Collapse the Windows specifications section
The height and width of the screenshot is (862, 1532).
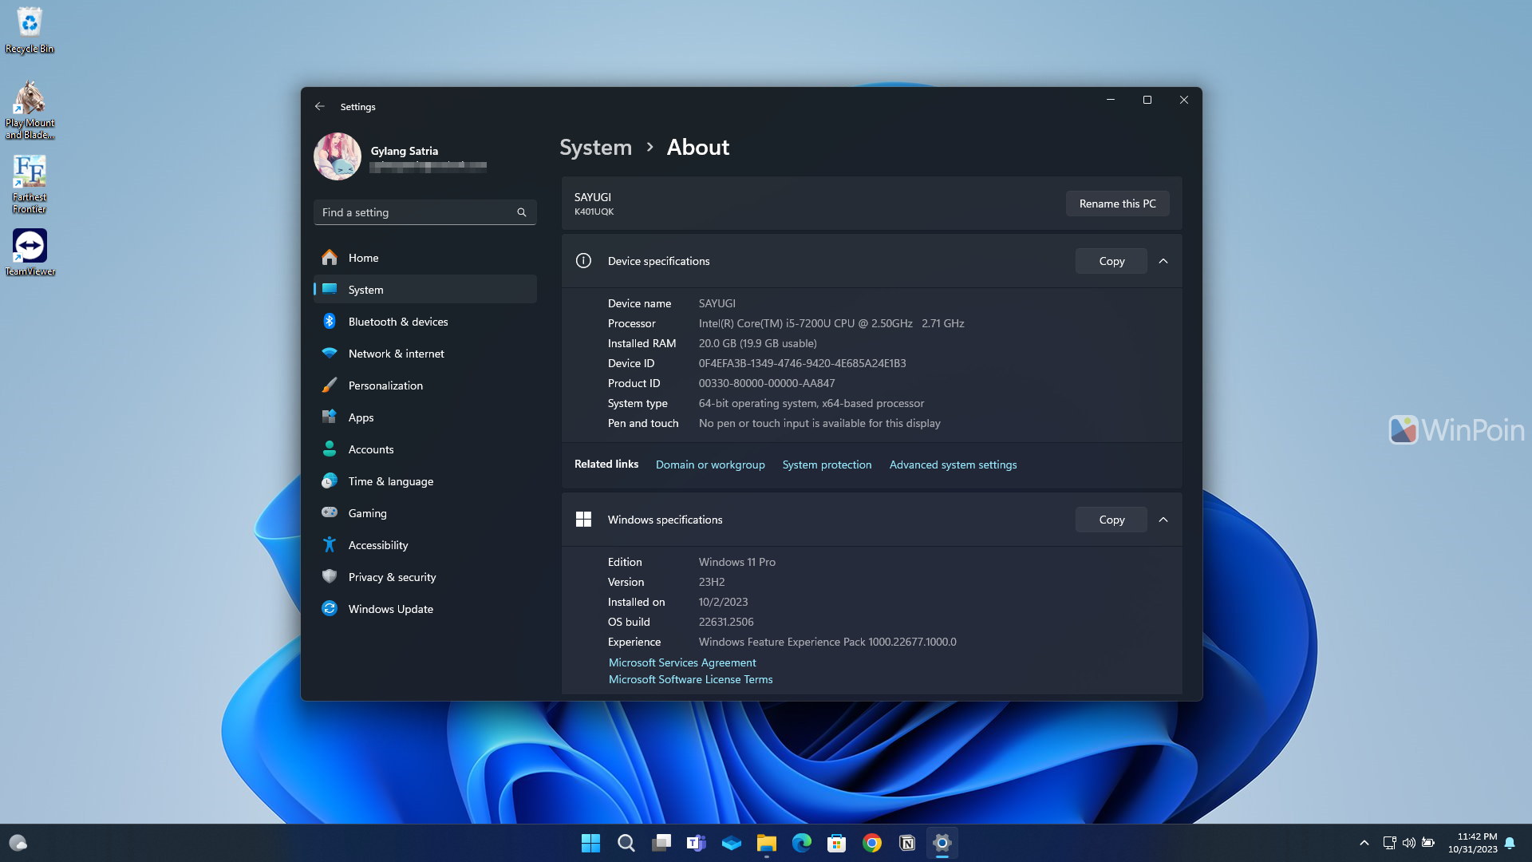[1163, 520]
